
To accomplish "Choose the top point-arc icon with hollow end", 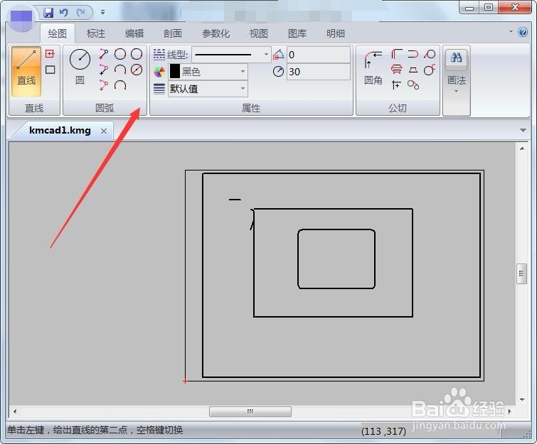I will pyautogui.click(x=103, y=54).
